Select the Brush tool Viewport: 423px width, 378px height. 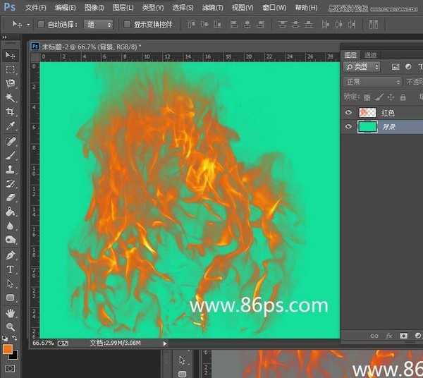(x=11, y=155)
